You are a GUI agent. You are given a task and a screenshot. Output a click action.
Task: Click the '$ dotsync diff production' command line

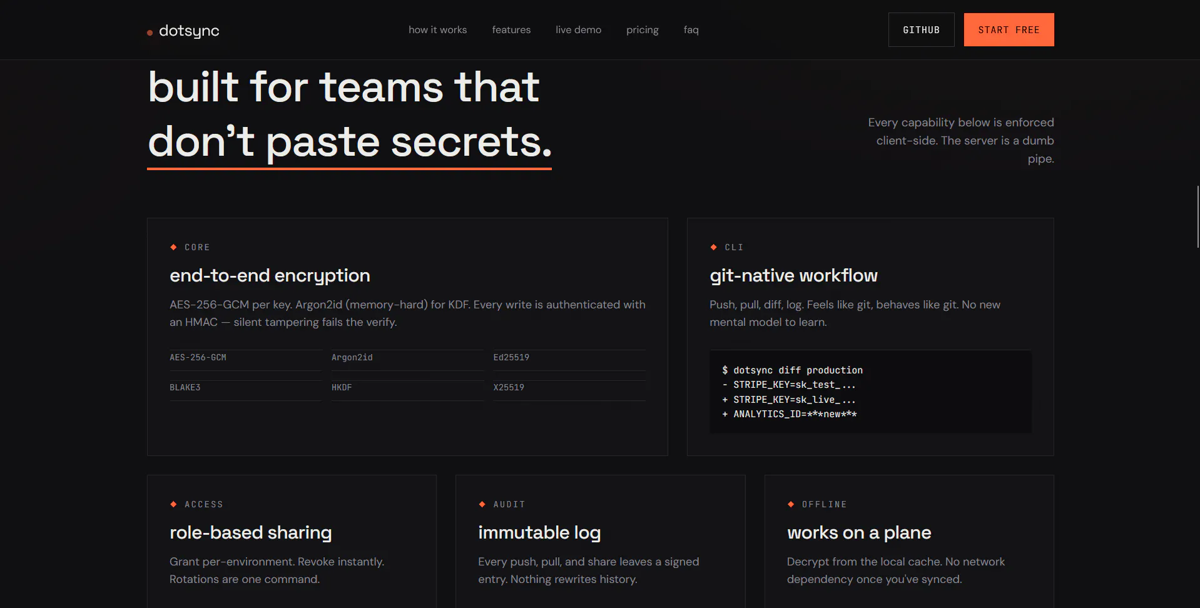pos(792,370)
